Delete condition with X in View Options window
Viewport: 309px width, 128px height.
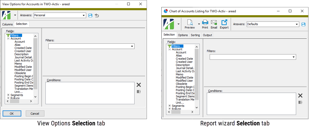139,85
